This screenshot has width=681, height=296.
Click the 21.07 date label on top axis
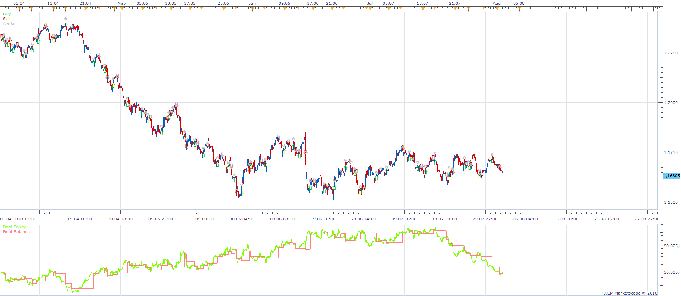tap(455, 3)
